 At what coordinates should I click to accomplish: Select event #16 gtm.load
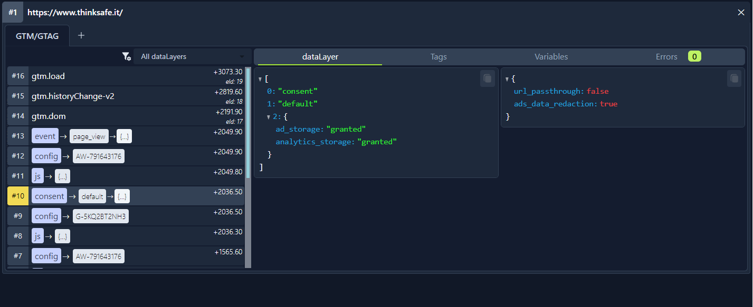coord(126,76)
